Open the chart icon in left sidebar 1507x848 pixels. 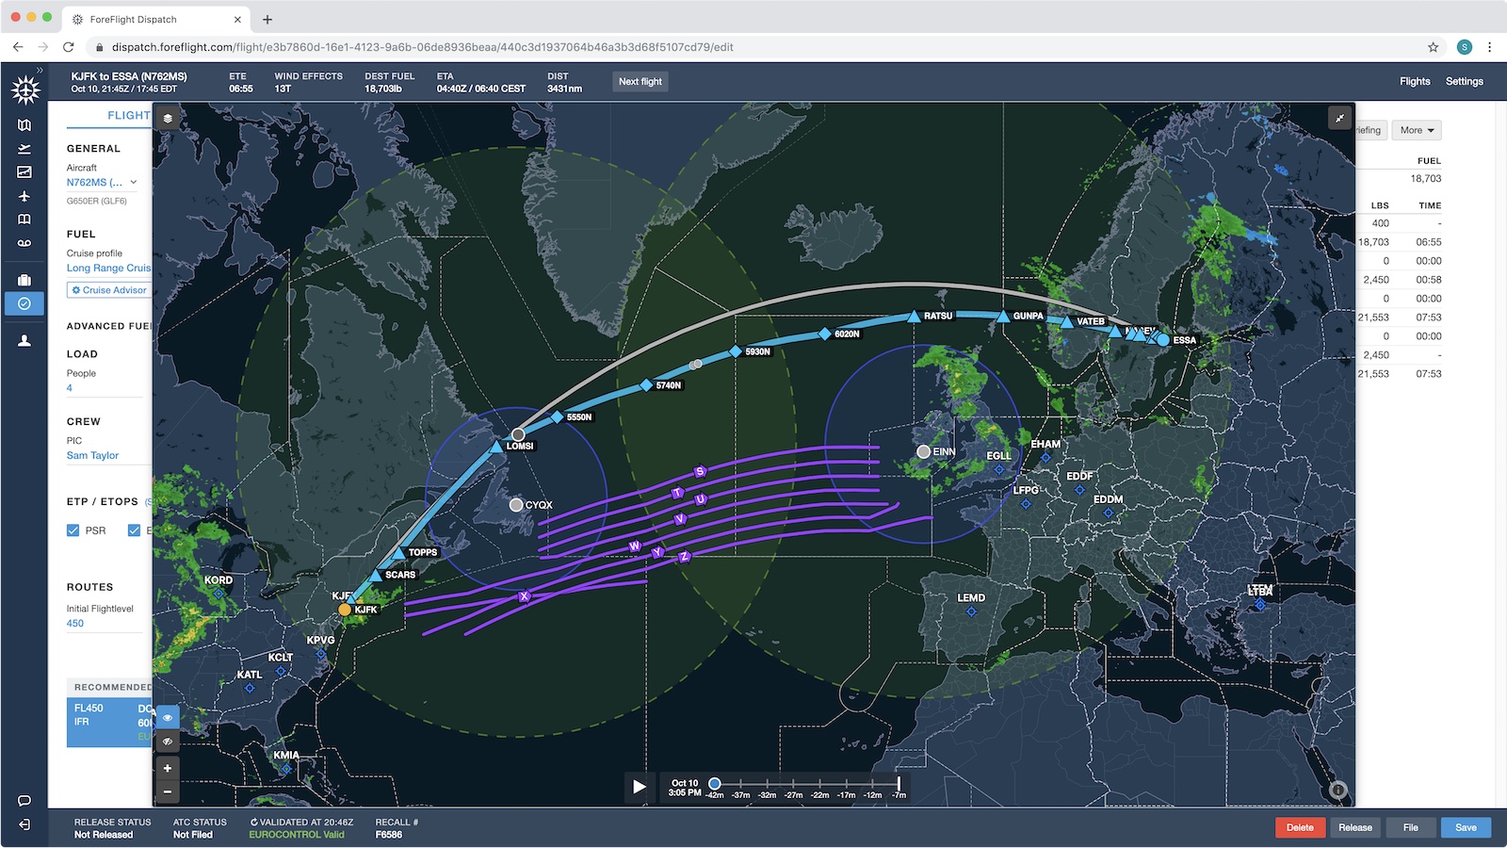24,172
